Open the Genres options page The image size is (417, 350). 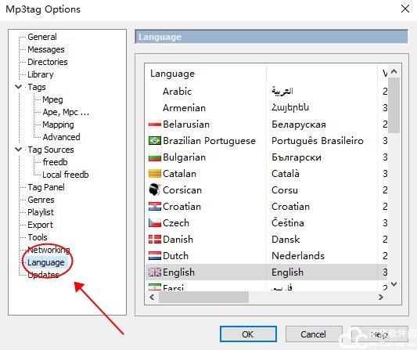pyautogui.click(x=41, y=200)
